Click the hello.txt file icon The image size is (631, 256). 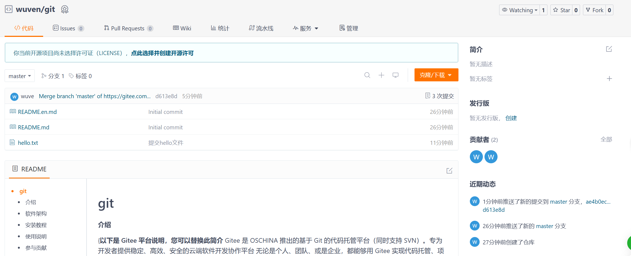(x=12, y=142)
